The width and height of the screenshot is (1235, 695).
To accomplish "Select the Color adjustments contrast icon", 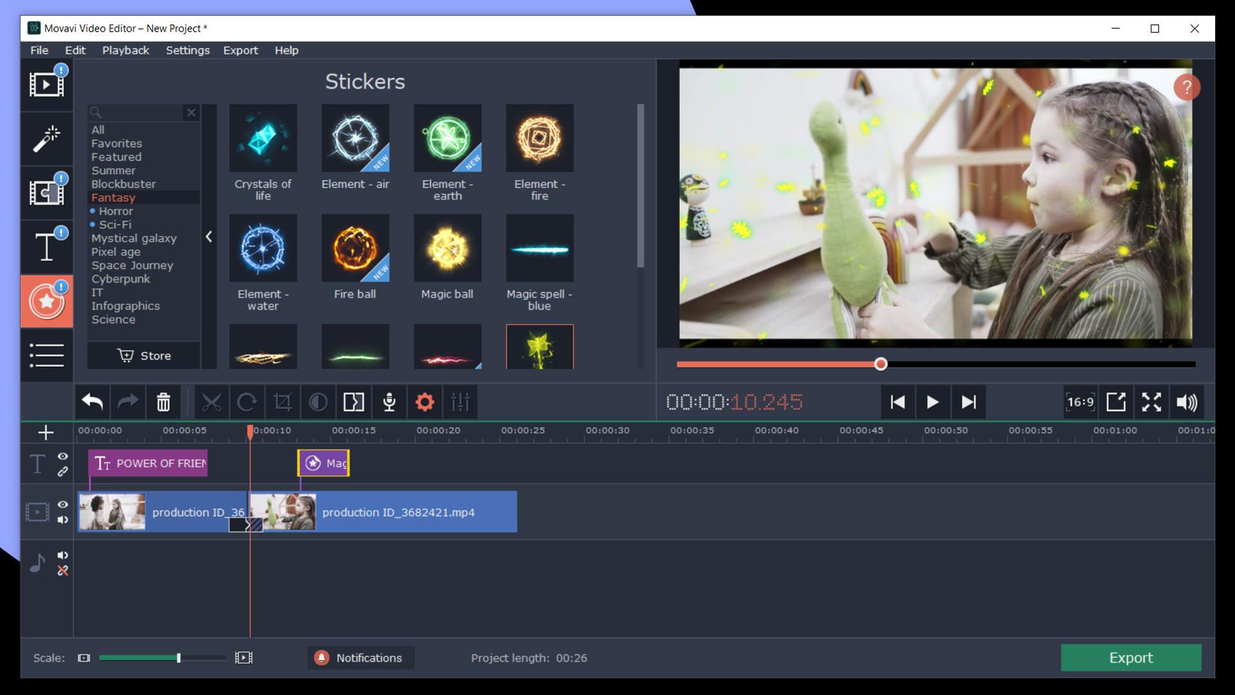I will (319, 402).
